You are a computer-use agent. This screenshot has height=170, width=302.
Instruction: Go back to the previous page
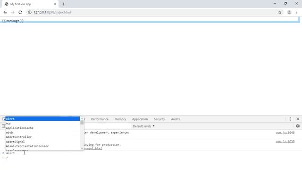click(5, 12)
